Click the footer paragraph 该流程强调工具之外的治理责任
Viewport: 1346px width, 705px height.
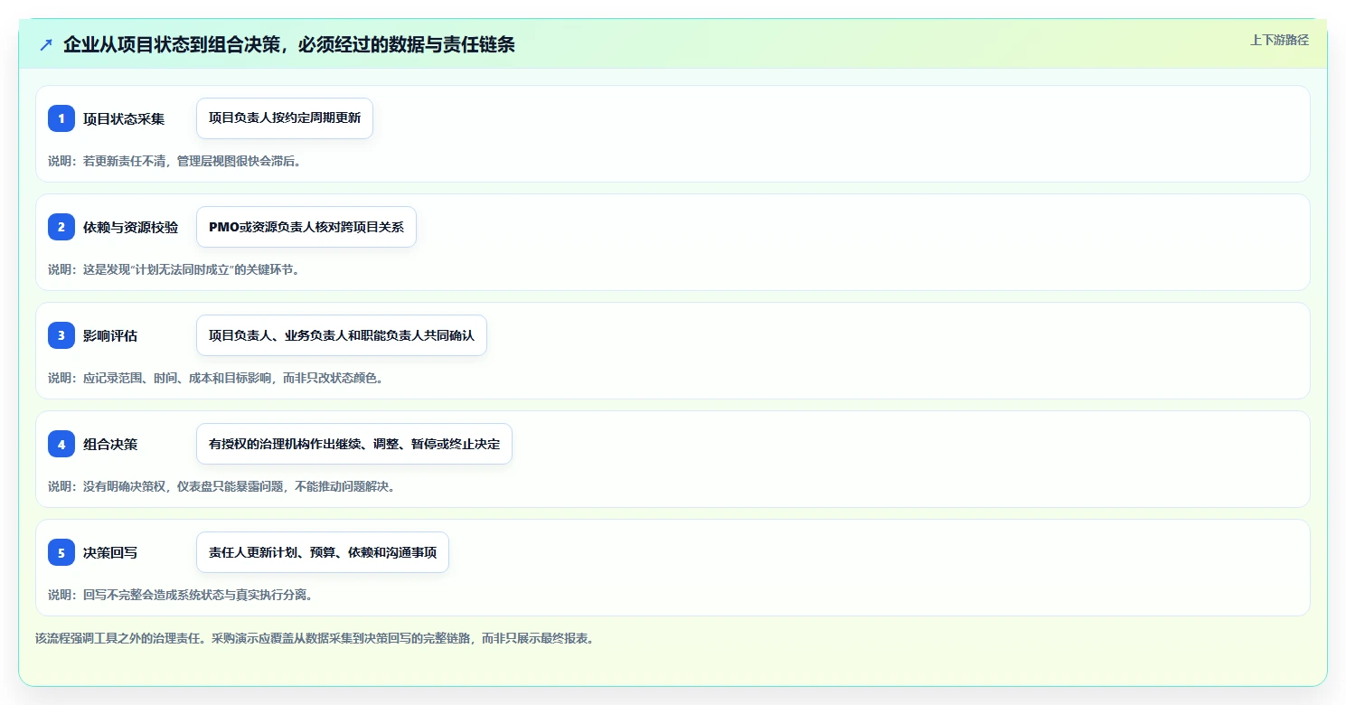(x=315, y=638)
